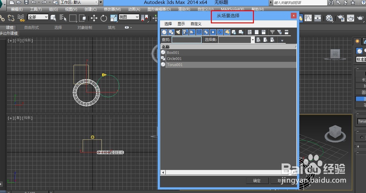This screenshot has width=366, height=193.
Task: Click help question mark icon
Action: click(x=364, y=3)
